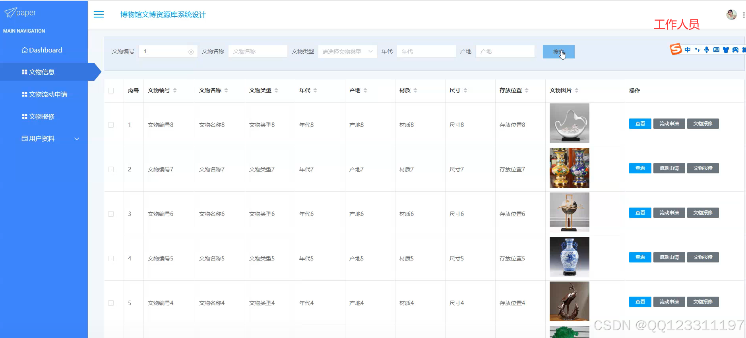Open the 请选择文物类型 dropdown

pos(347,52)
